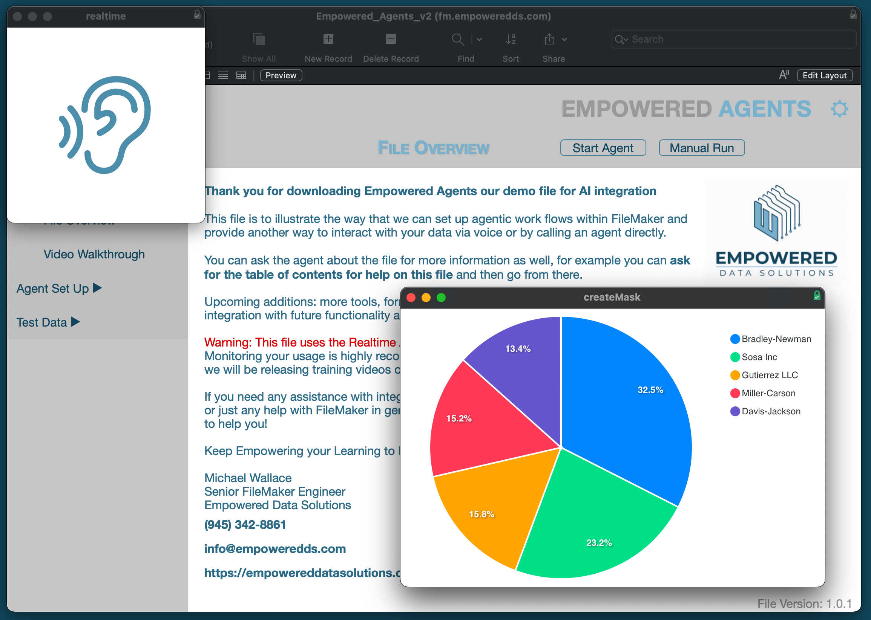This screenshot has height=620, width=871.
Task: Click the formatting bar Aa icon
Action: click(784, 75)
